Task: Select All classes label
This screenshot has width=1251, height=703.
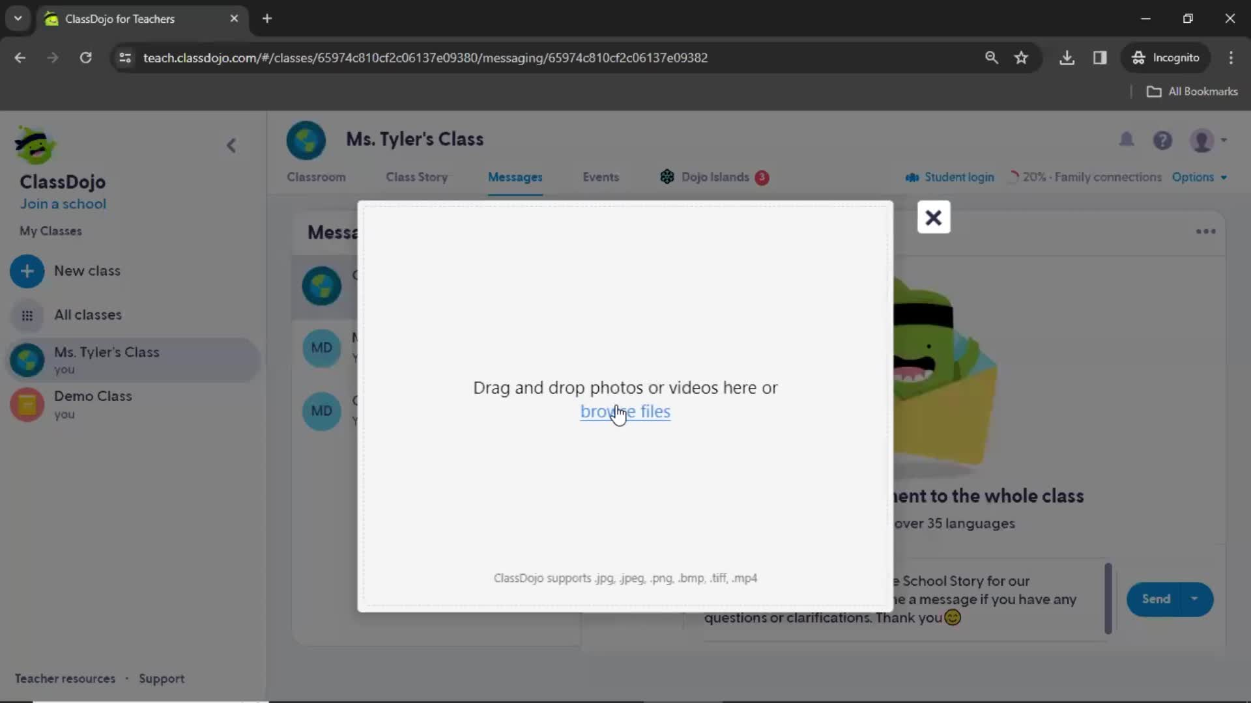Action: (88, 315)
